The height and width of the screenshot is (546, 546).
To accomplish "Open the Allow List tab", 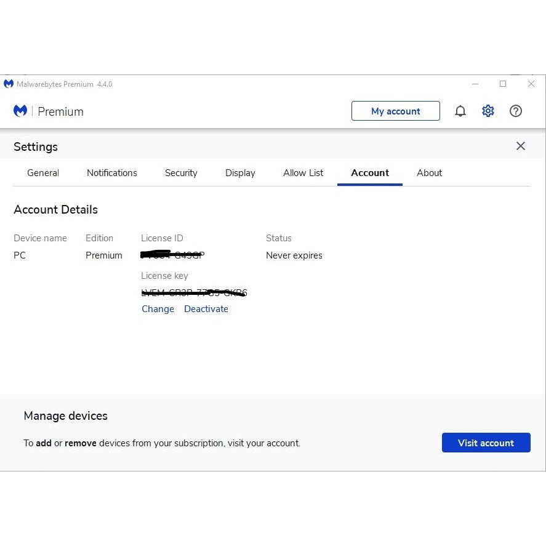I will pos(303,173).
